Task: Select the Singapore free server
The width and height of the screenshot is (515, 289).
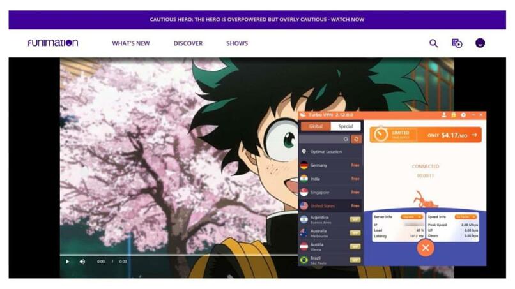Action: pos(330,192)
